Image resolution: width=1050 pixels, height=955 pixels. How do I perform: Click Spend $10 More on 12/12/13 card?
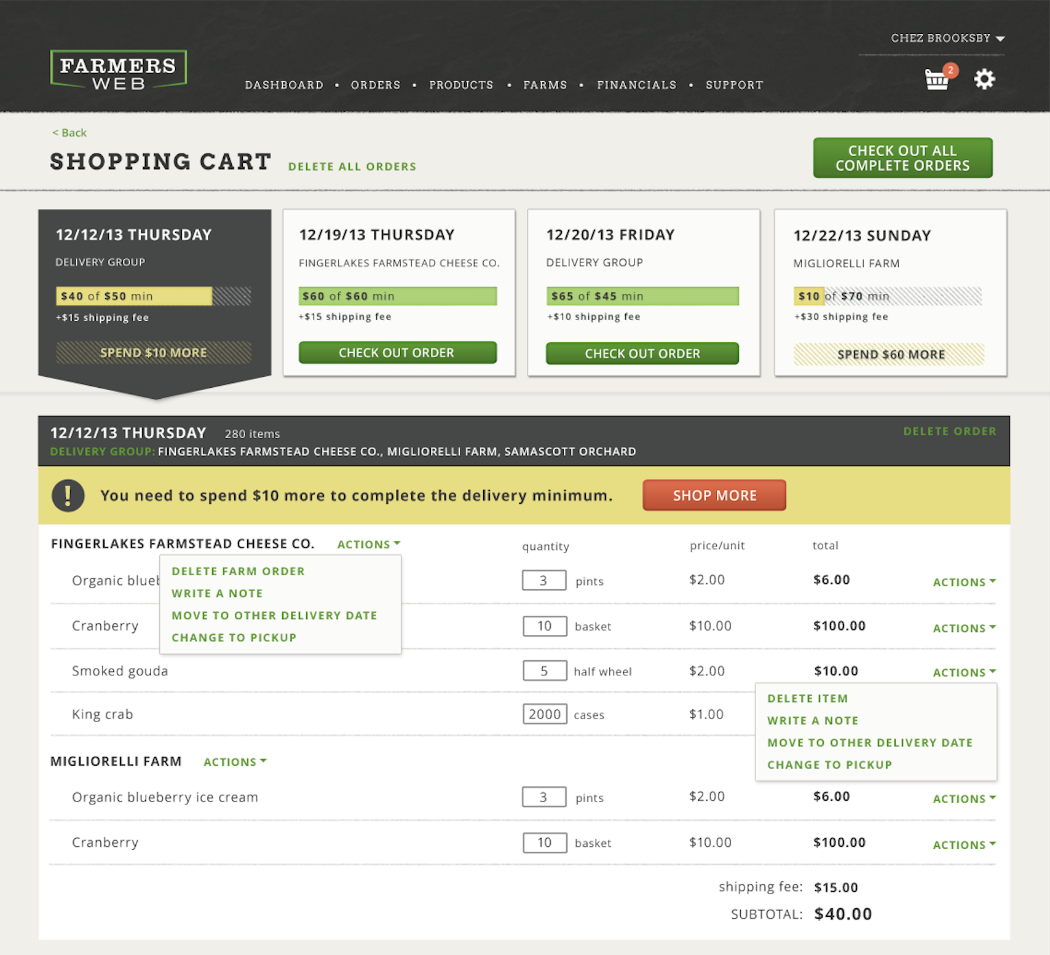154,353
